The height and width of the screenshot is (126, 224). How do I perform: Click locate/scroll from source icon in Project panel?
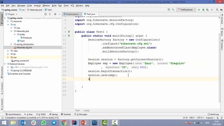click(45, 14)
